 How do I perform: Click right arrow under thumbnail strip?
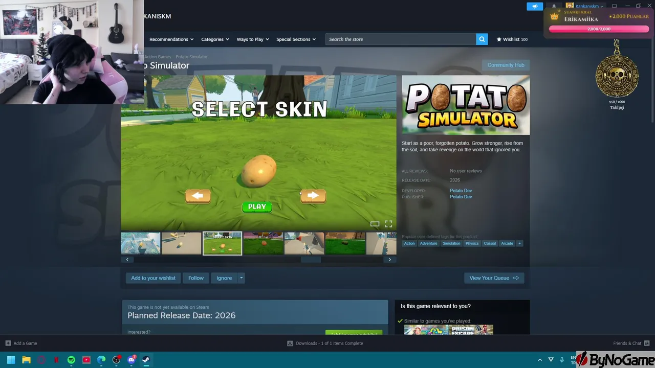click(x=390, y=260)
